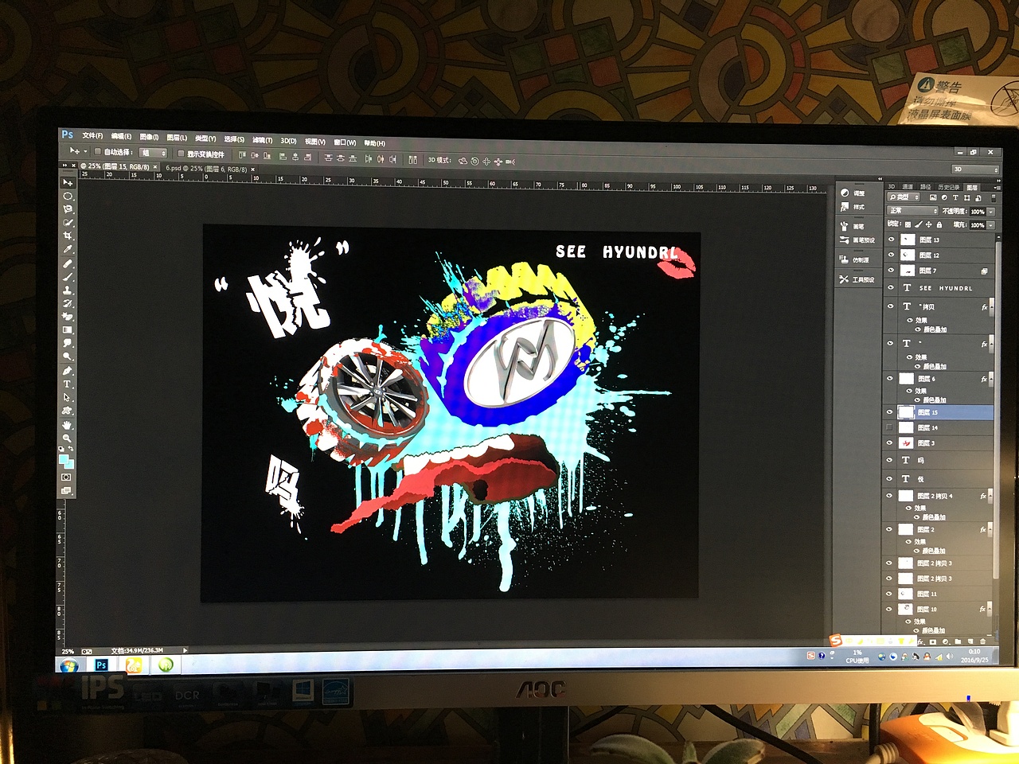Viewport: 1019px width, 764px height.
Task: Open the 调整 (Adjustments) panel
Action: (x=853, y=193)
